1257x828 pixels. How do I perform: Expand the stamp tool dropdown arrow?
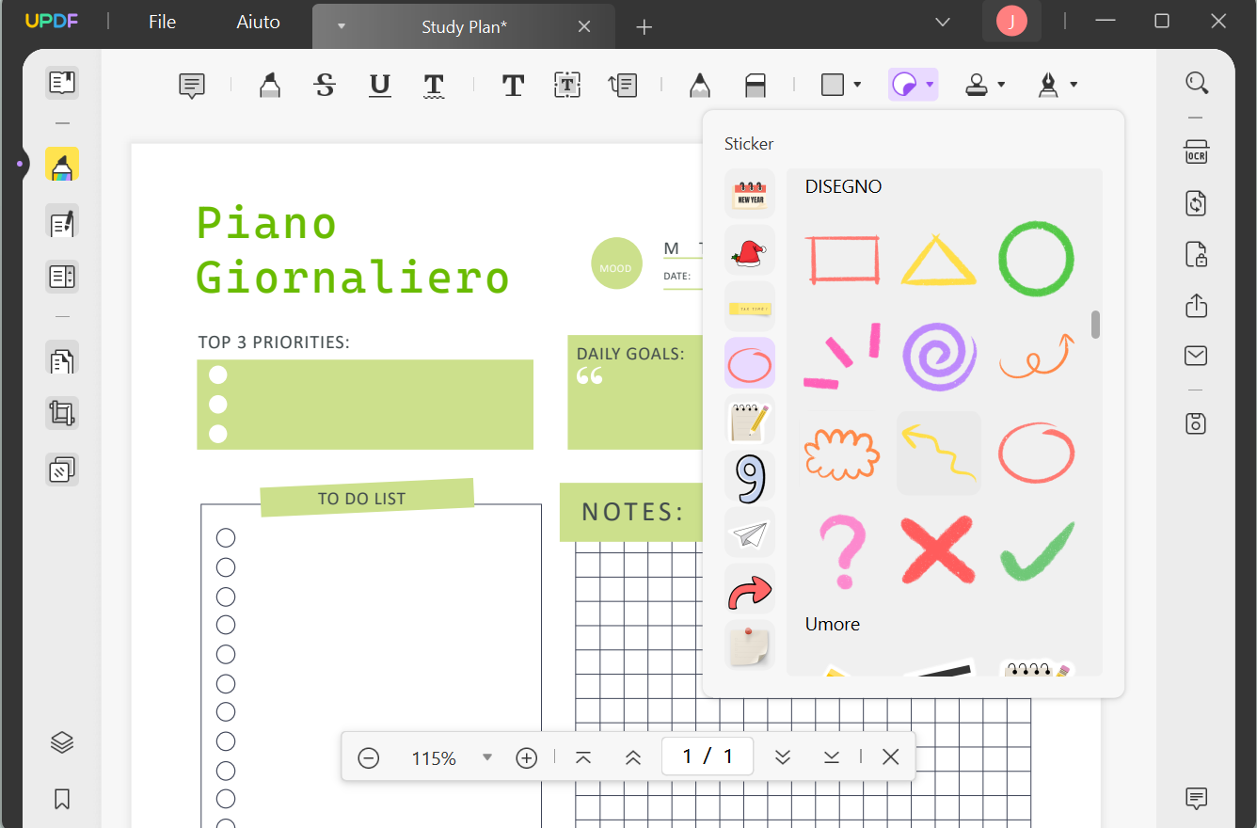point(1001,85)
